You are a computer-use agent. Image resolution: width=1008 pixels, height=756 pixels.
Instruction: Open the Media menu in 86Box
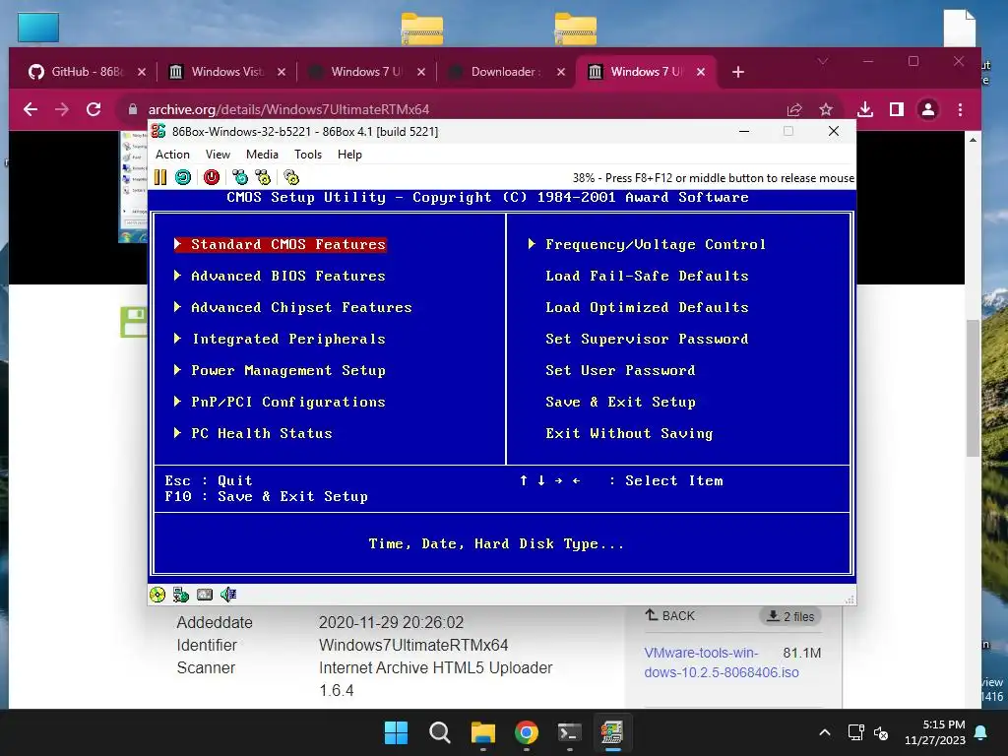[x=262, y=155]
